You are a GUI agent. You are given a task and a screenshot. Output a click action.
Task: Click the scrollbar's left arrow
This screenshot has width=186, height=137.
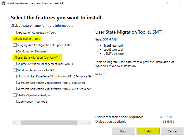pos(15,123)
